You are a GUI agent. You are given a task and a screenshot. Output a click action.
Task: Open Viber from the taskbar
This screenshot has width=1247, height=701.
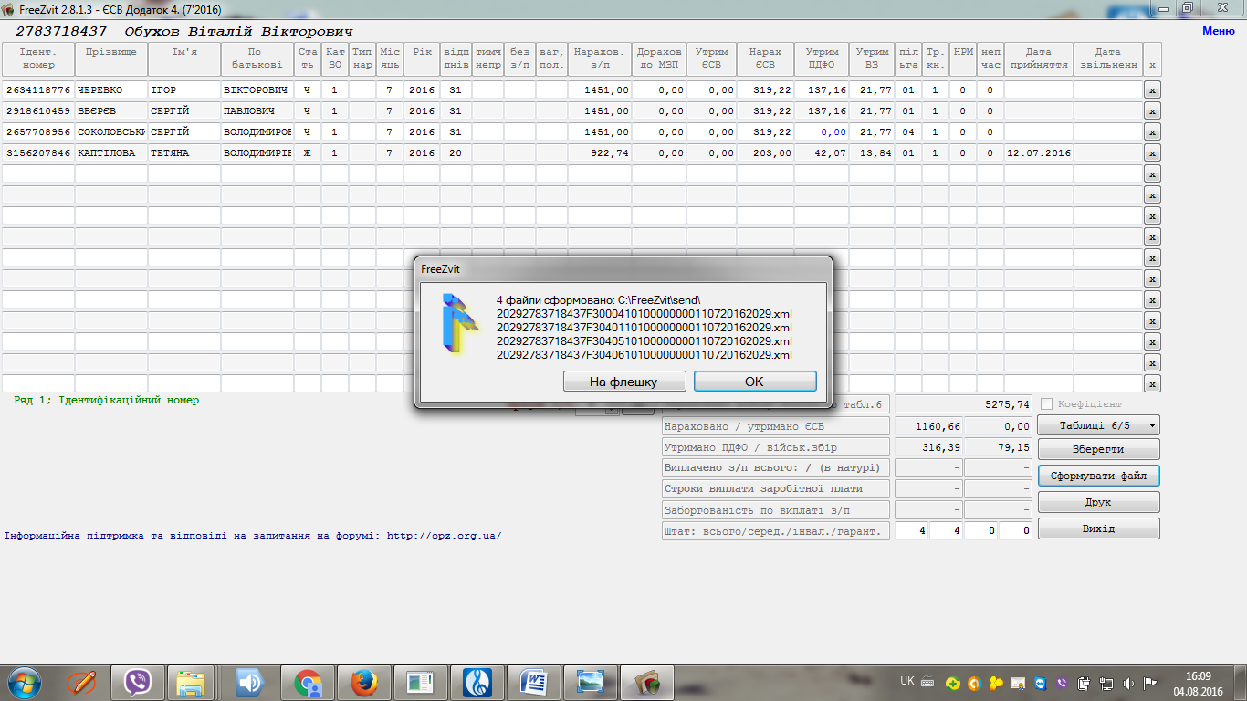click(x=138, y=682)
